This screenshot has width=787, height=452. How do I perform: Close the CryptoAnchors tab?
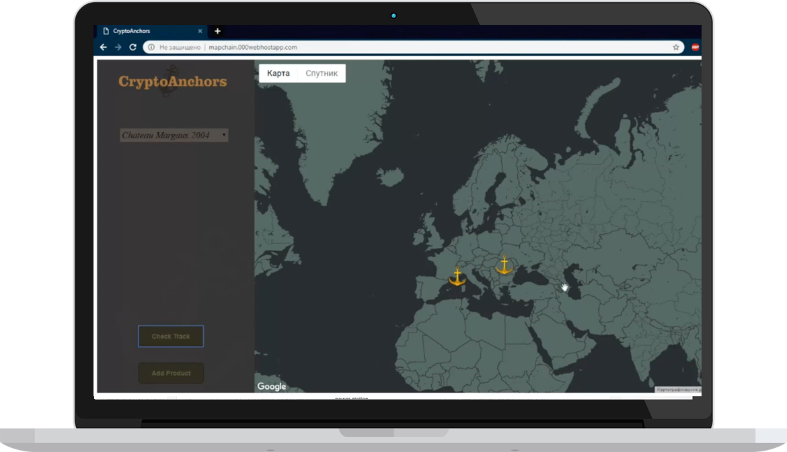point(200,31)
